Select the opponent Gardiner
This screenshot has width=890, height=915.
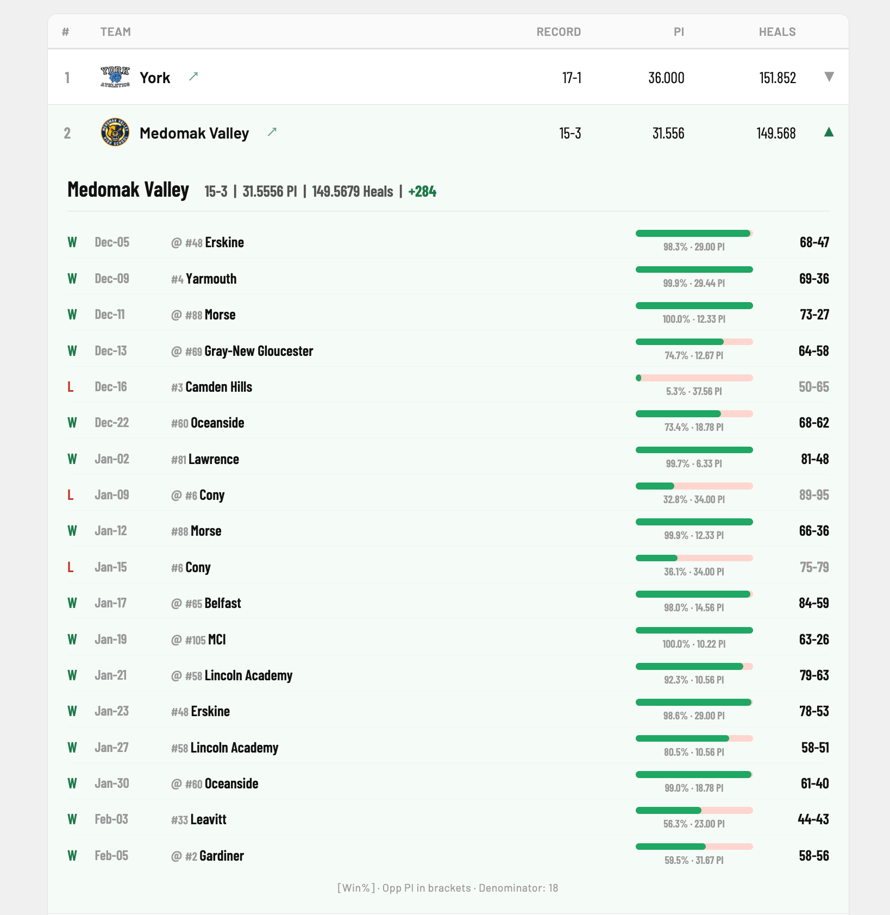(x=222, y=856)
